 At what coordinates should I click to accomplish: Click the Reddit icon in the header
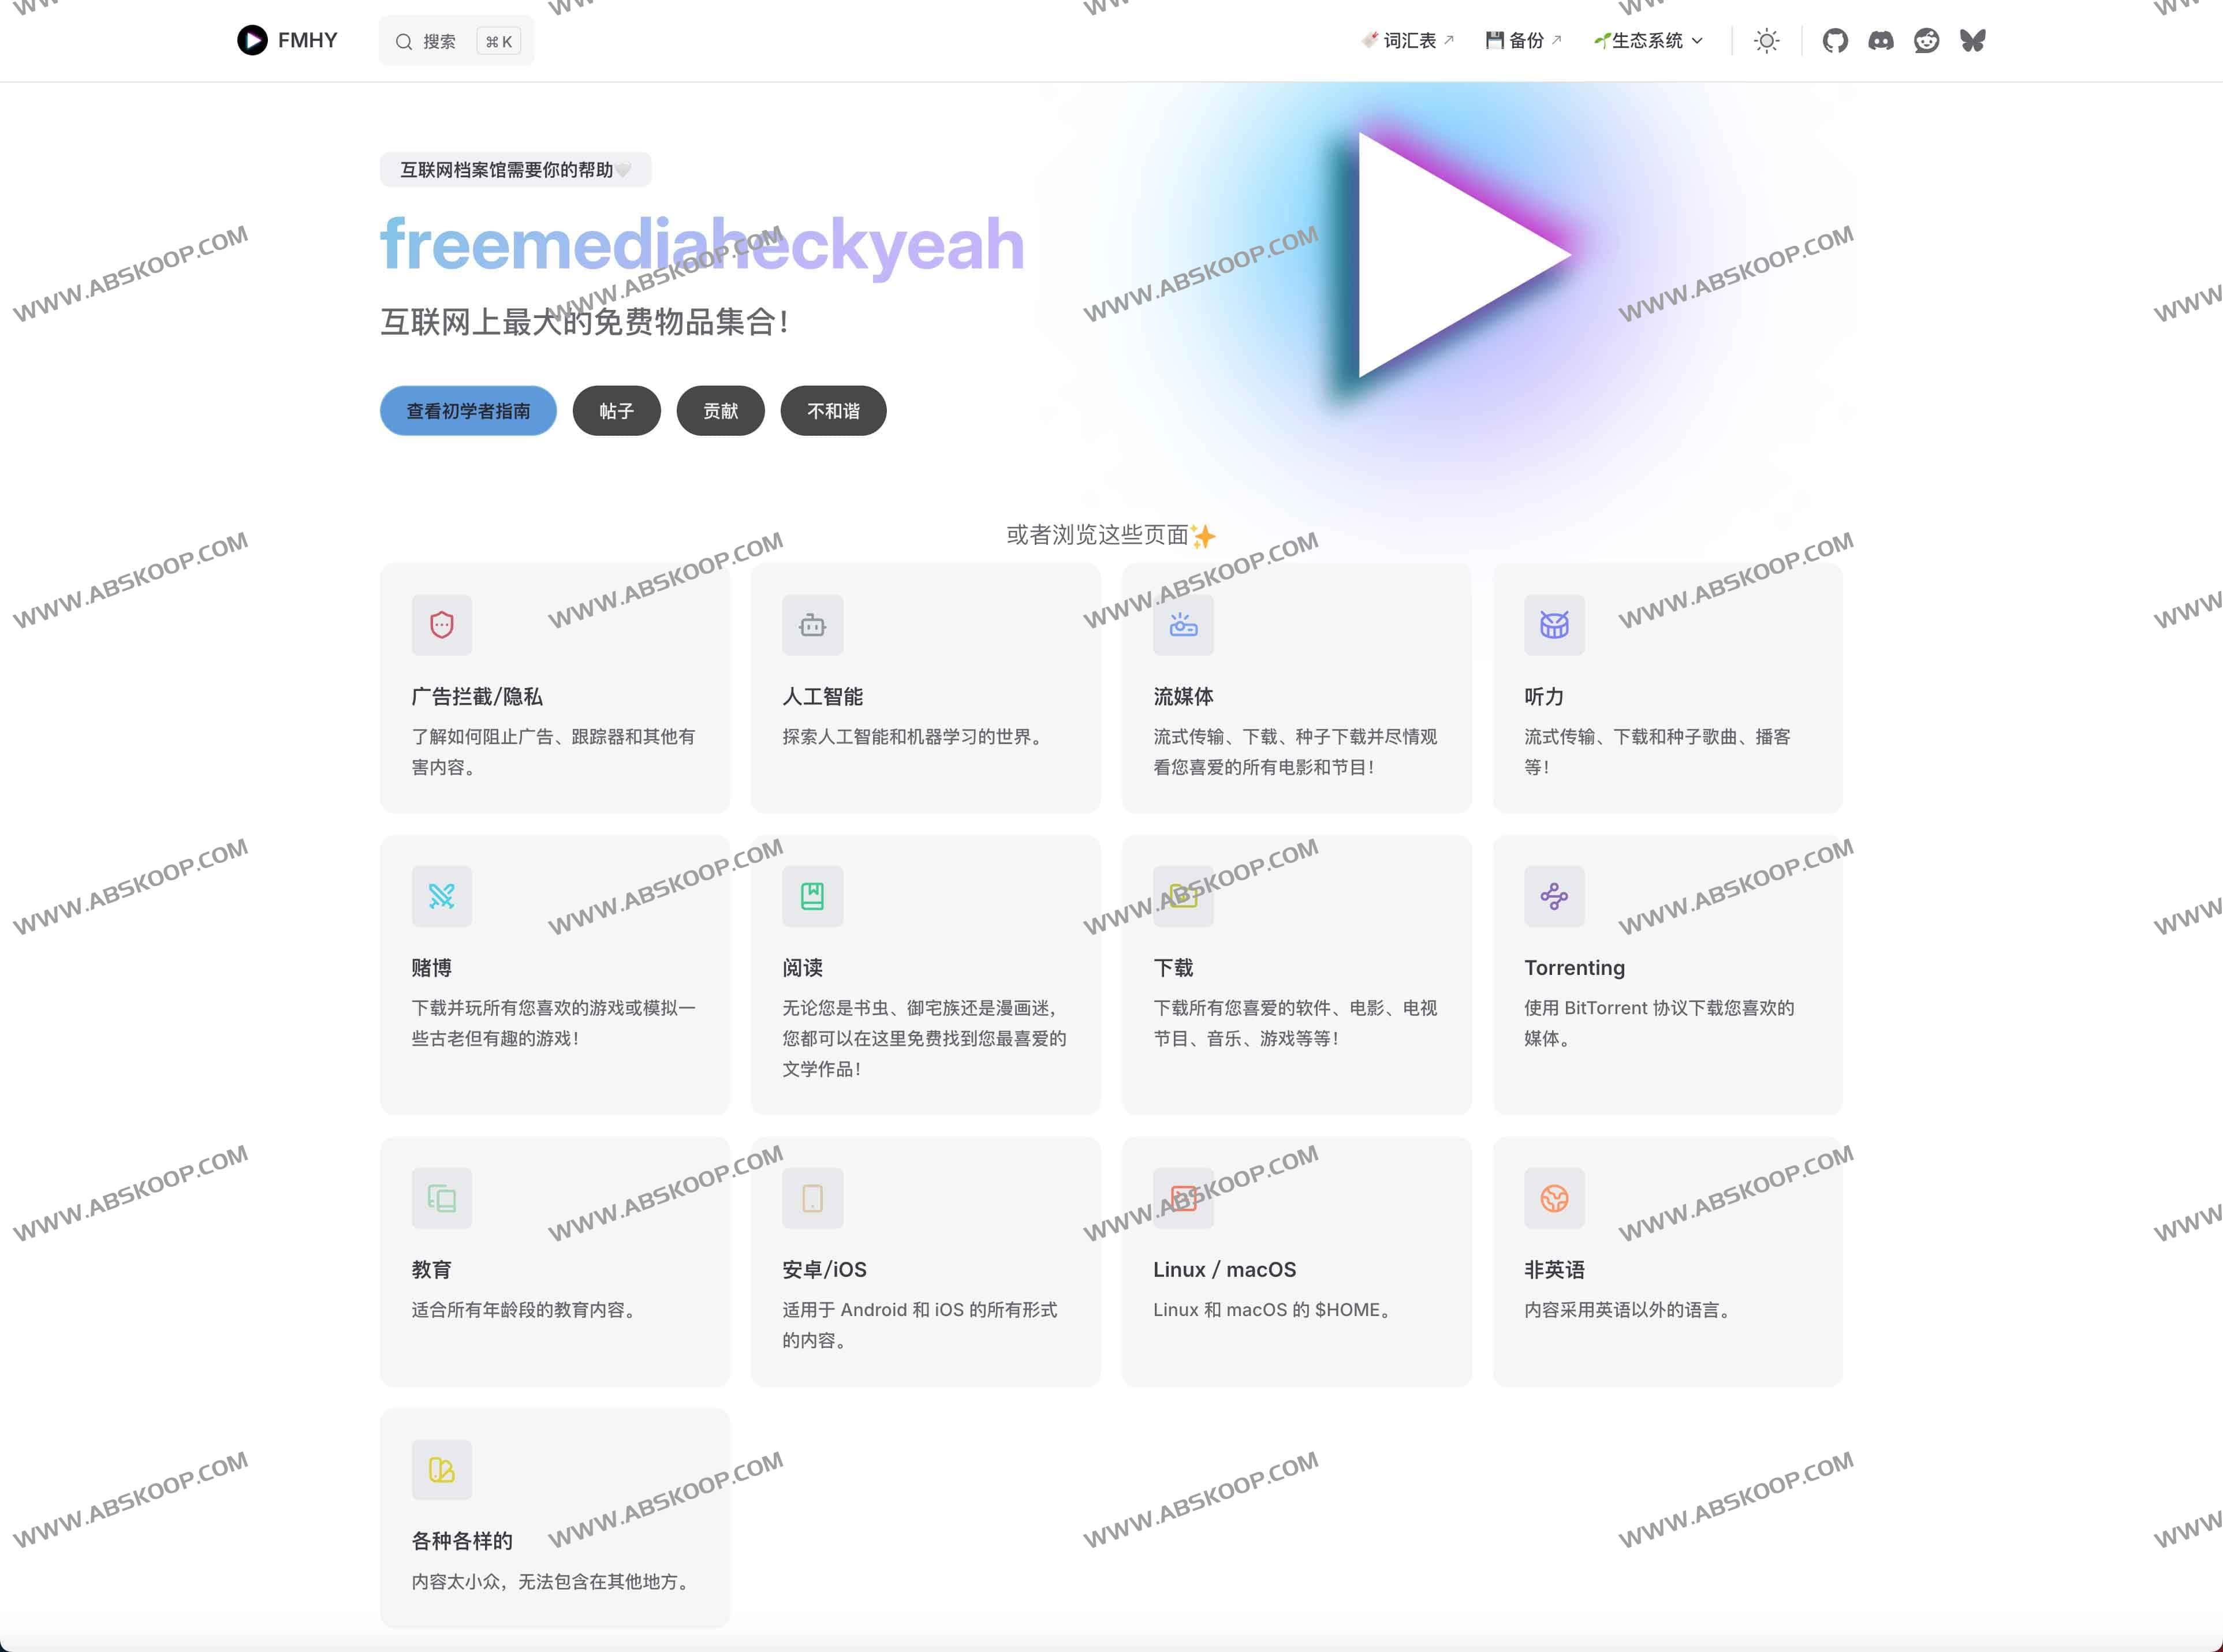coord(1927,40)
